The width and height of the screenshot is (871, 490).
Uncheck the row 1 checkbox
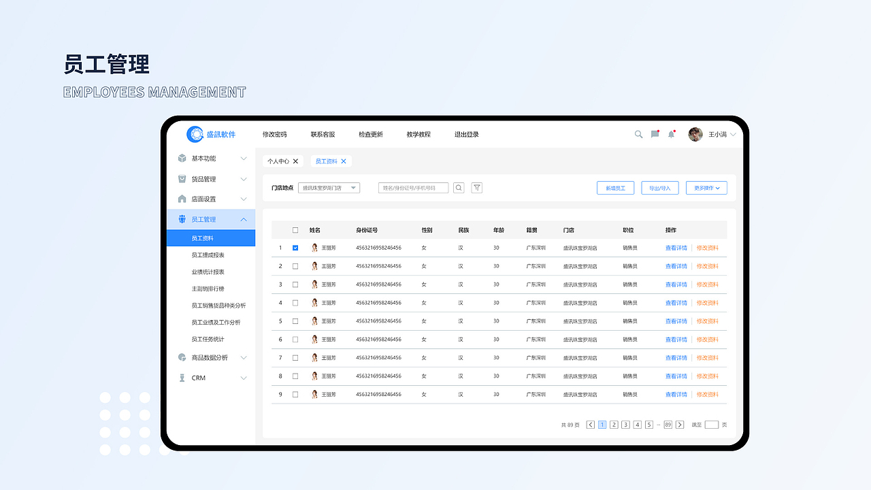point(295,248)
